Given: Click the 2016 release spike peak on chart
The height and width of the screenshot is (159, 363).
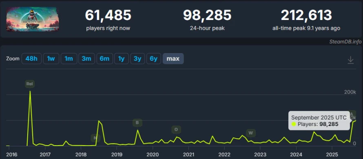Looking at the screenshot, I should 30,91.
